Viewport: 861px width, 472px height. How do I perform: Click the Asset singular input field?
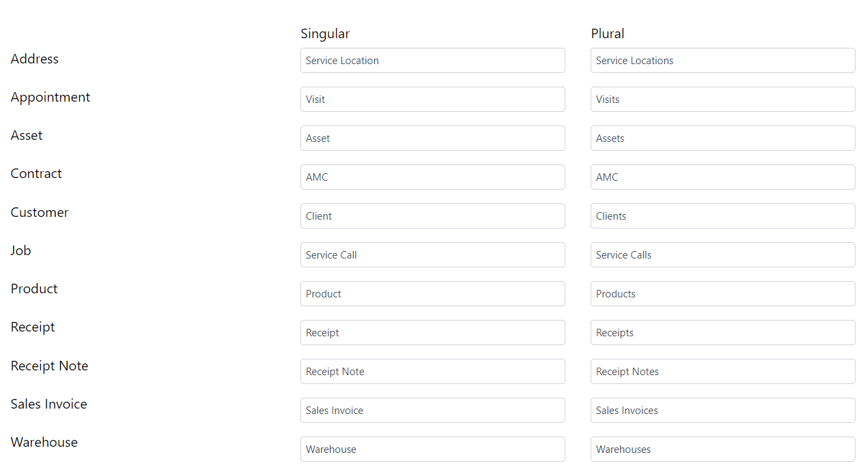[x=432, y=138]
